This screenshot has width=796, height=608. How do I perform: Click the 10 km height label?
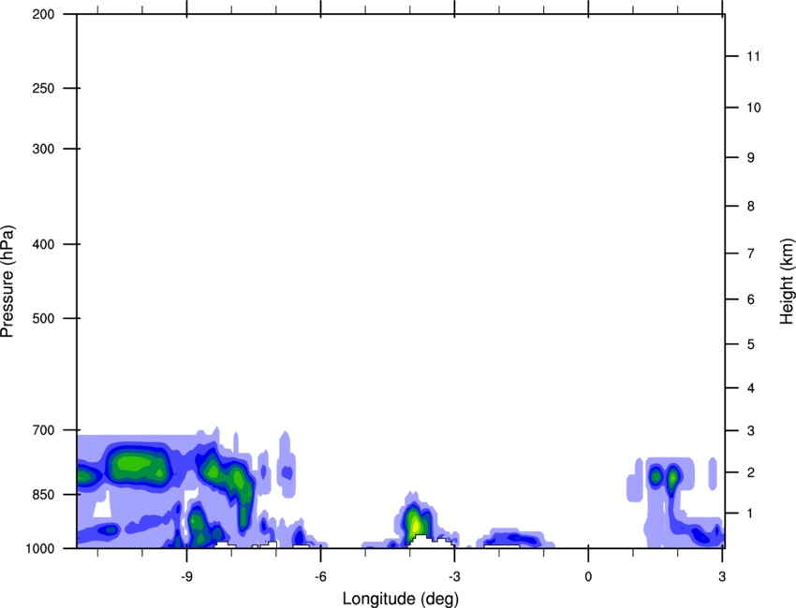[753, 108]
